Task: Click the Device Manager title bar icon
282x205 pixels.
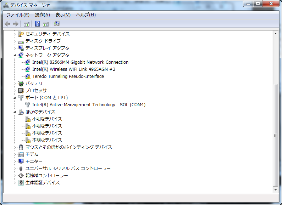Action: pos(6,5)
